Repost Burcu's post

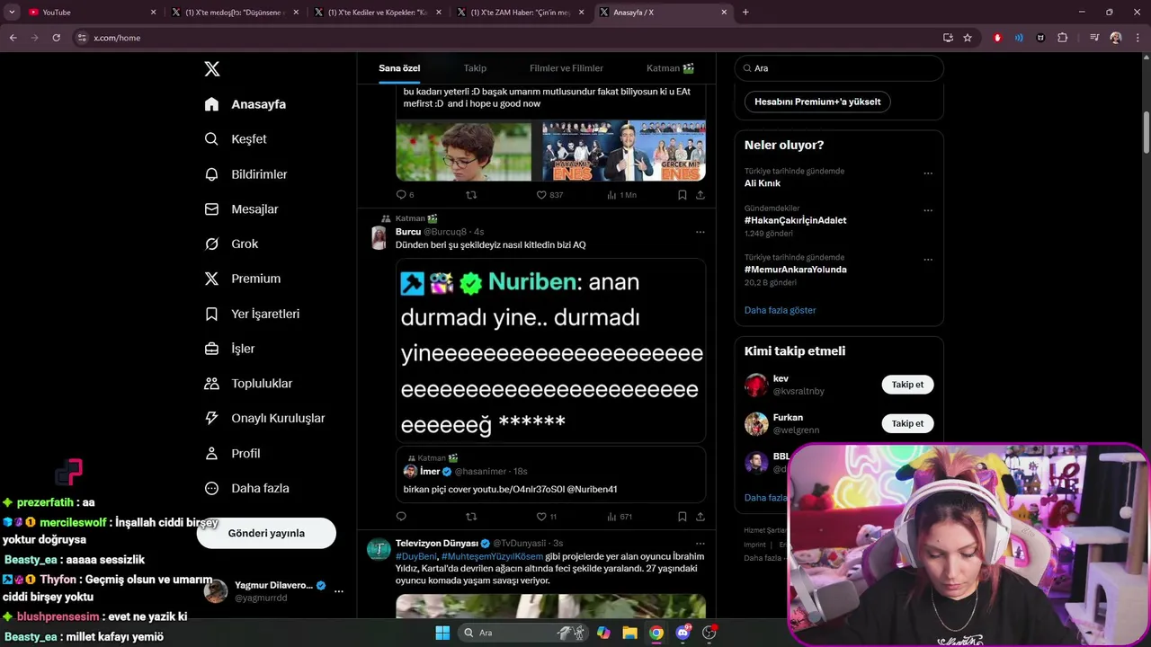pos(471,517)
